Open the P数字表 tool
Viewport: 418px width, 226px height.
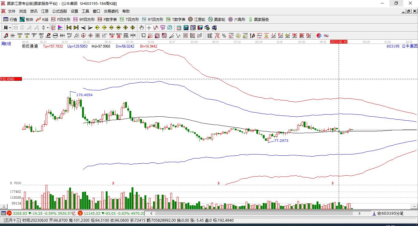(x=107, y=19)
